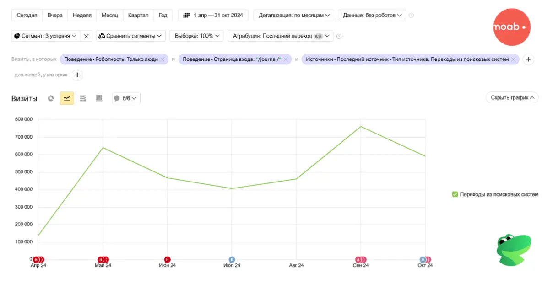Image resolution: width=542 pixels, height=284 pixels.
Task: Uncheck 'Переходы из поисковых систем' legend checkbox
Action: click(455, 194)
